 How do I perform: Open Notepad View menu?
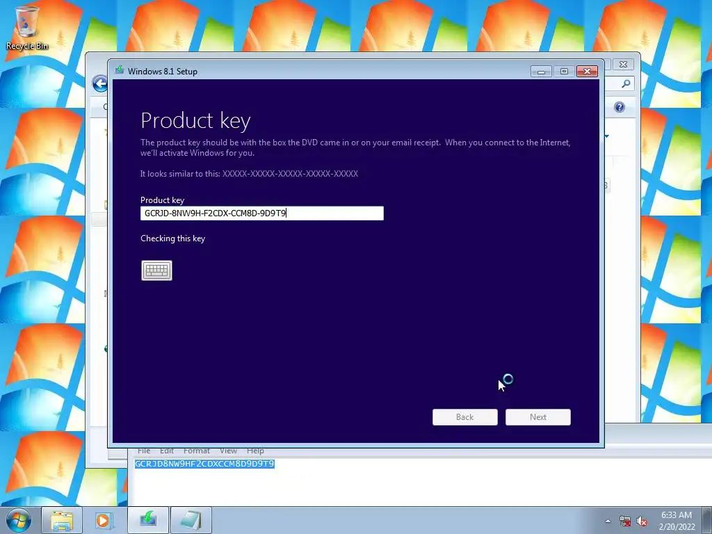click(x=228, y=451)
